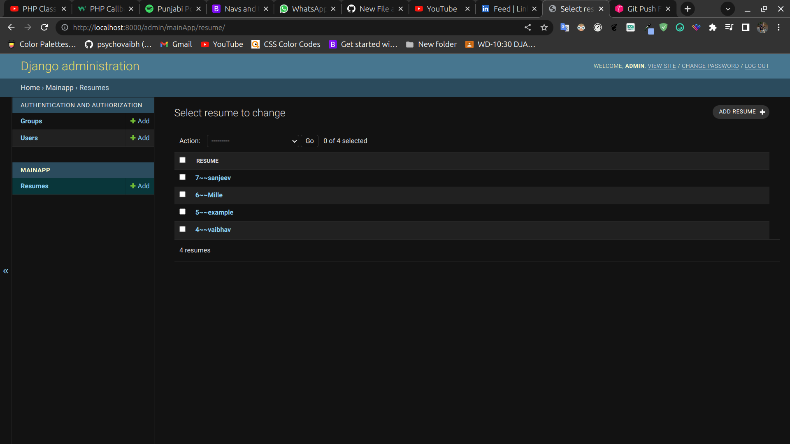Open the ColorZilla eyedropper extension
Screen dimensions: 790x444
(649, 27)
